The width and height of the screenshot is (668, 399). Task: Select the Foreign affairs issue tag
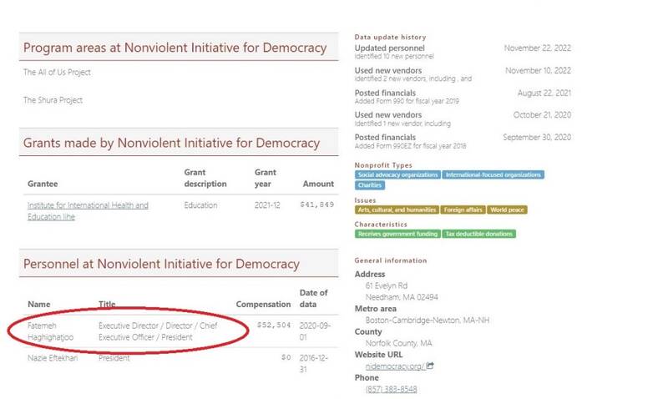pos(463,210)
